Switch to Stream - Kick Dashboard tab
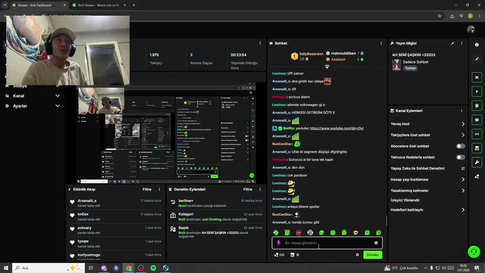Viewport: 485px width, 273px height. pos(38,5)
